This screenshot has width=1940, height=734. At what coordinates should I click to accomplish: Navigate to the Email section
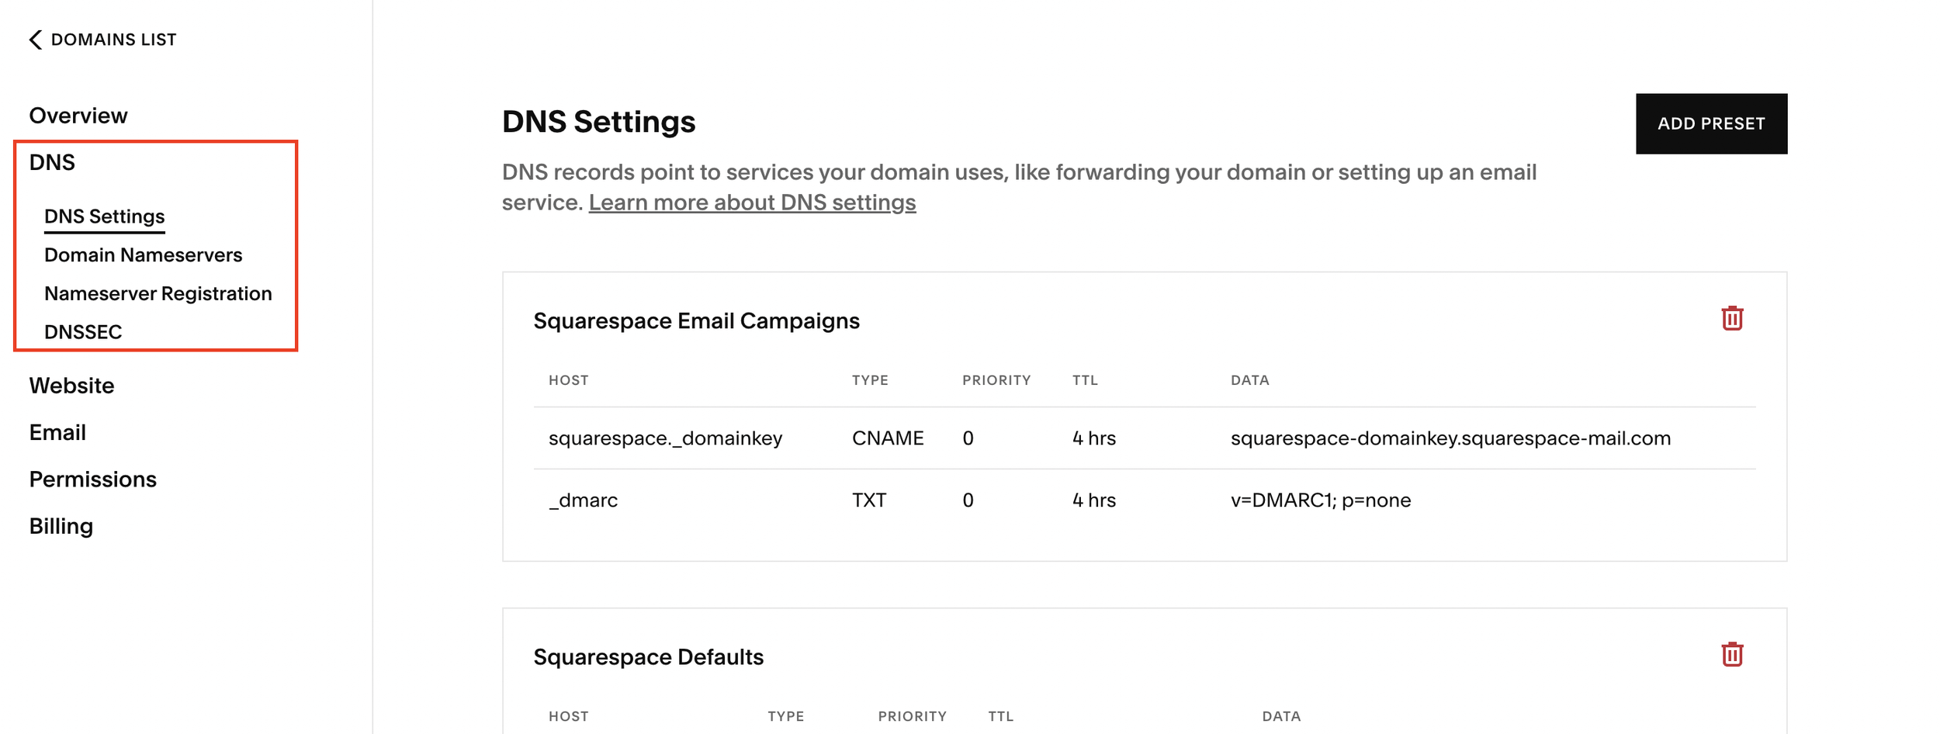tap(58, 432)
